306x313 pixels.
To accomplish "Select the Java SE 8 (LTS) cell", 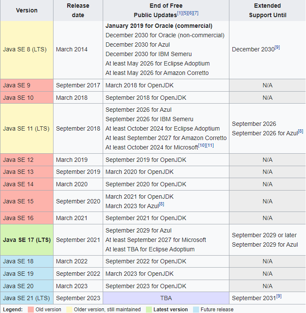I will coord(27,50).
